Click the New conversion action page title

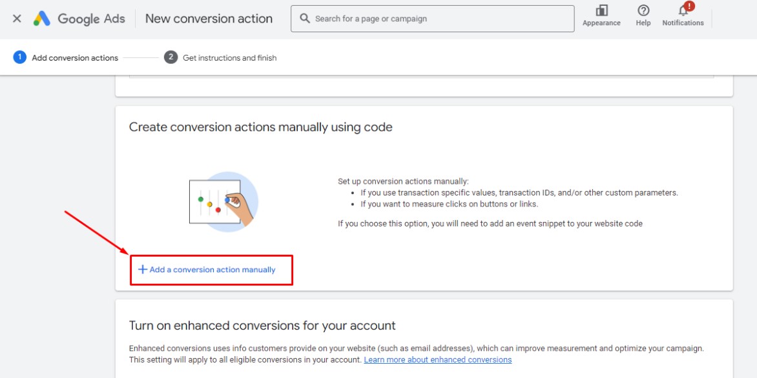(209, 19)
